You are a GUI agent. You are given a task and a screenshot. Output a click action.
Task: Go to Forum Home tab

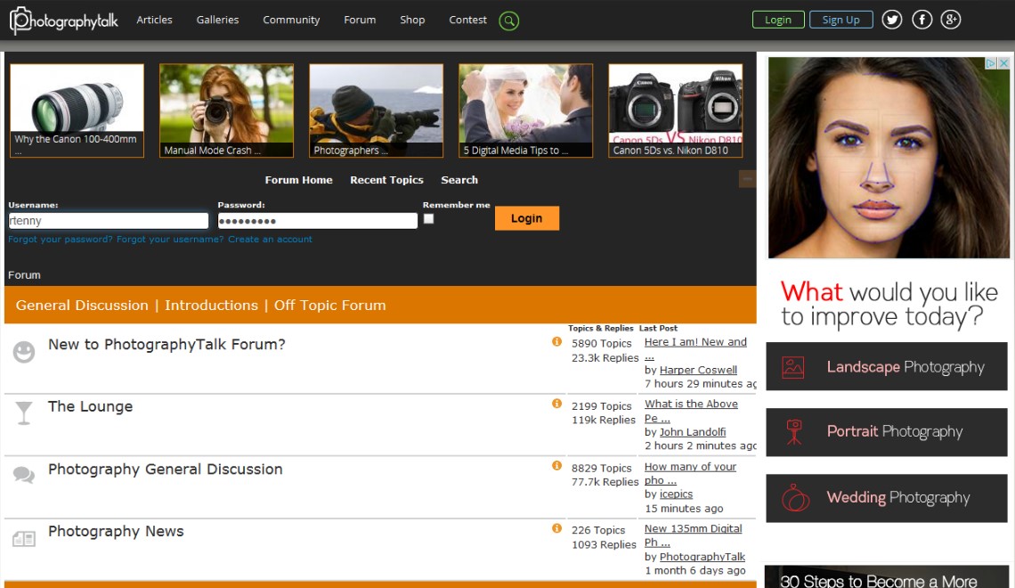click(298, 180)
